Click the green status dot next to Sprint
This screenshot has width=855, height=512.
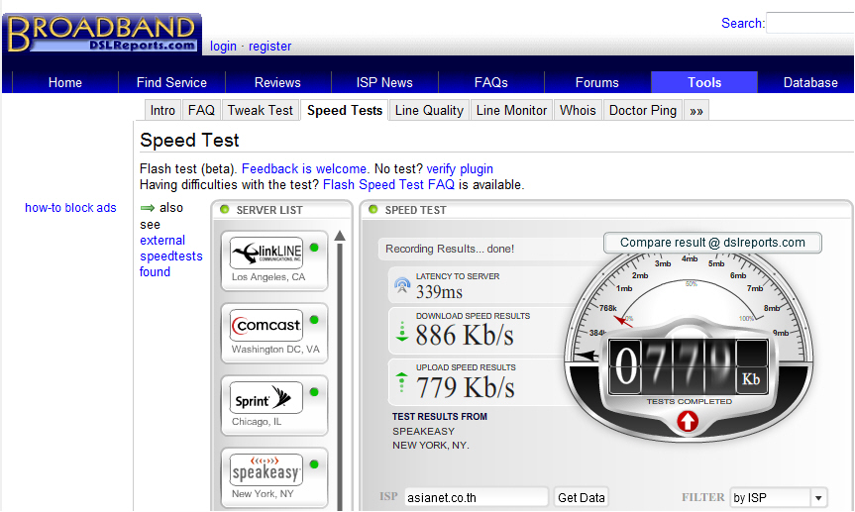(x=314, y=391)
